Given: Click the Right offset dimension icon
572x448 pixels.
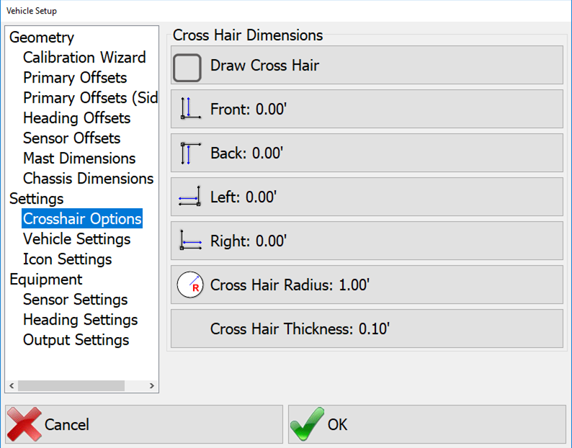Looking at the screenshot, I should tap(191, 240).
